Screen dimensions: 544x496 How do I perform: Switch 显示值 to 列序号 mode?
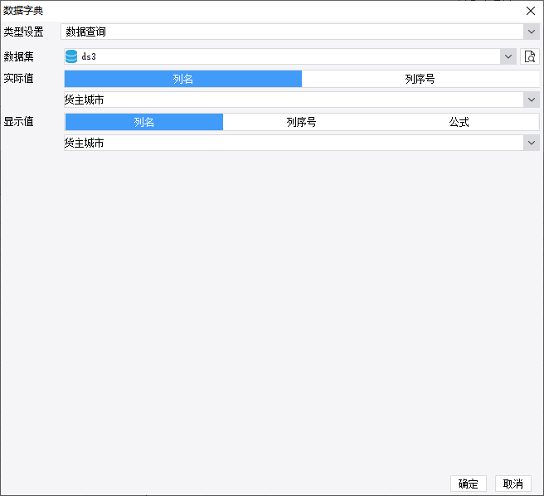point(302,122)
